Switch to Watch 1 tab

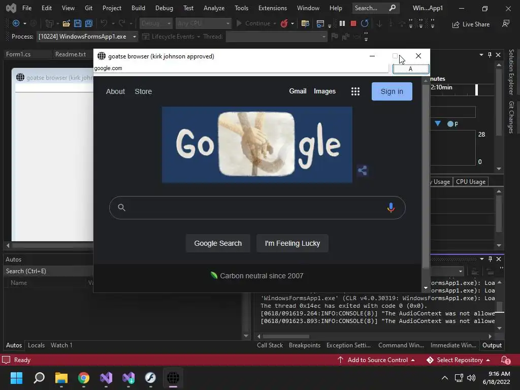61,345
